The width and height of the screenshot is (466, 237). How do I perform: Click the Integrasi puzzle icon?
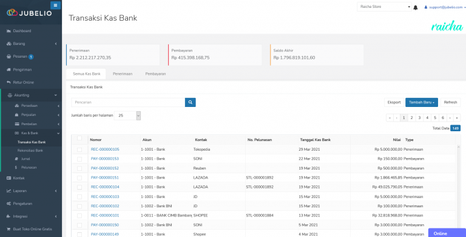pos(8,216)
